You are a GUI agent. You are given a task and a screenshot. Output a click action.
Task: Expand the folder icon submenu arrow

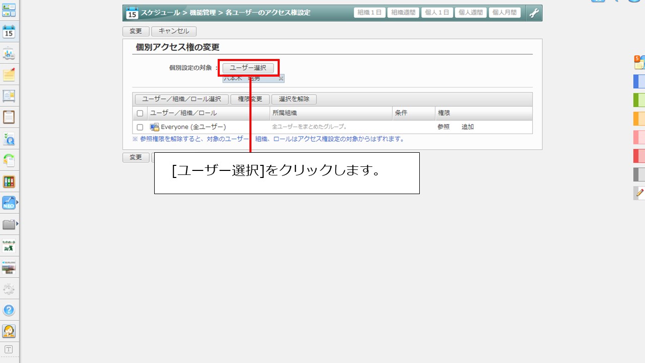(x=18, y=223)
